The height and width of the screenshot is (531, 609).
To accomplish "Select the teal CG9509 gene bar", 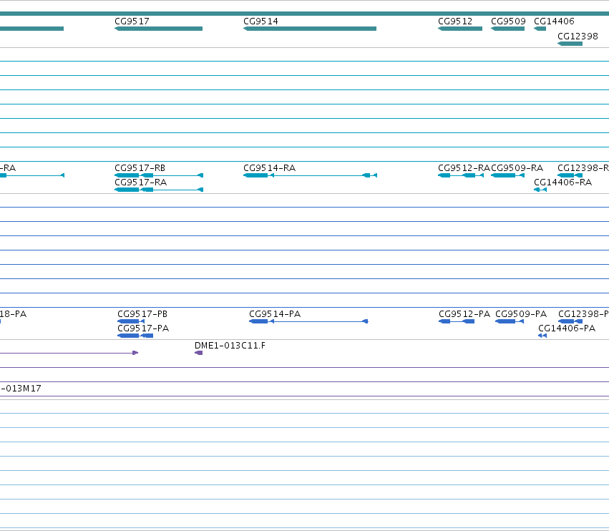I will 508,29.
